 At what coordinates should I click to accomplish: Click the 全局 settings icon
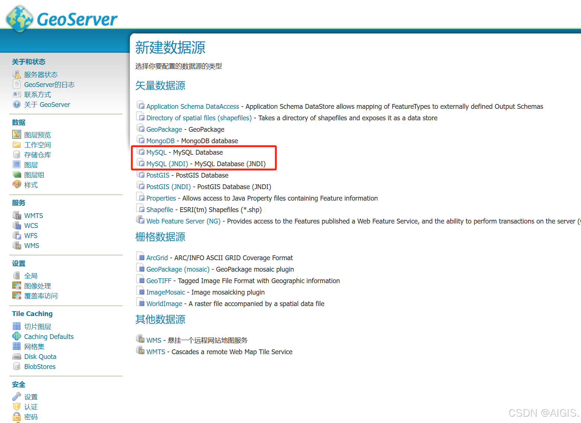click(17, 276)
